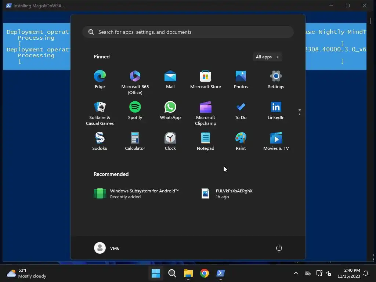Viewport: 376px width, 282px height.
Task: Open taskbar Search magnifier
Action: coord(172,273)
